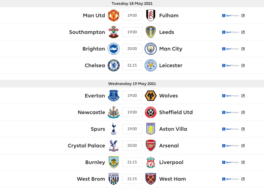Click Sport Premium broadcaster for Southampton match
The width and height of the screenshot is (264, 194).
231,32
